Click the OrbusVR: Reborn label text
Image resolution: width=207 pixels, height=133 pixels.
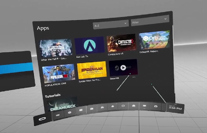click(149, 52)
